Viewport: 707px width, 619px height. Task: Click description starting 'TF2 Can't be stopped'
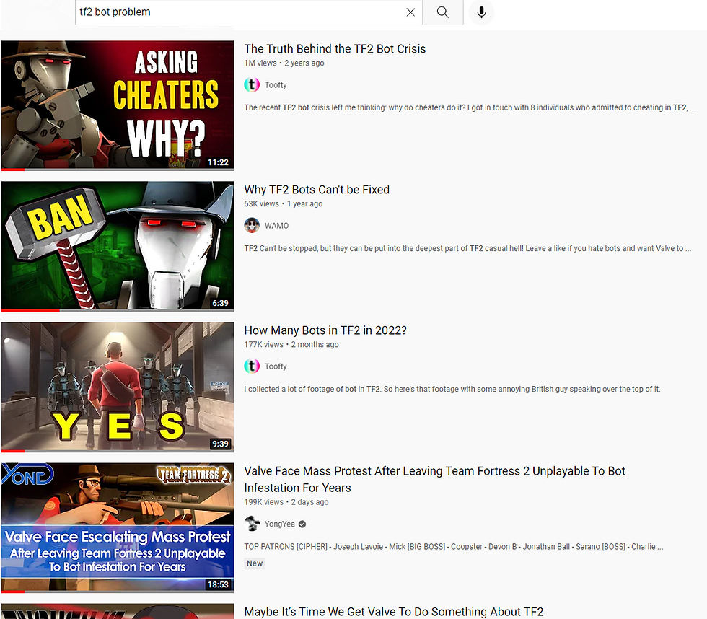pos(467,248)
